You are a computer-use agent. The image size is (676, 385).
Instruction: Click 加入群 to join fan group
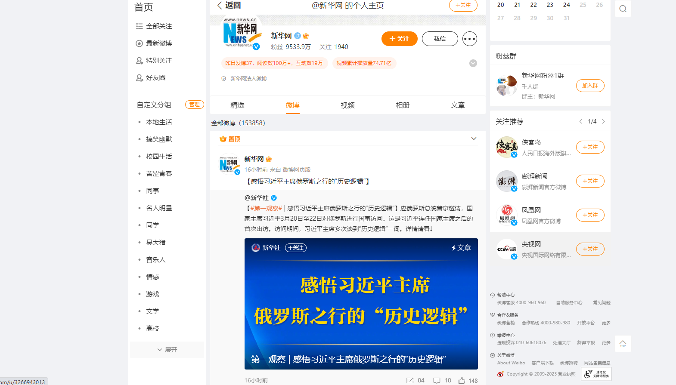pos(590,86)
